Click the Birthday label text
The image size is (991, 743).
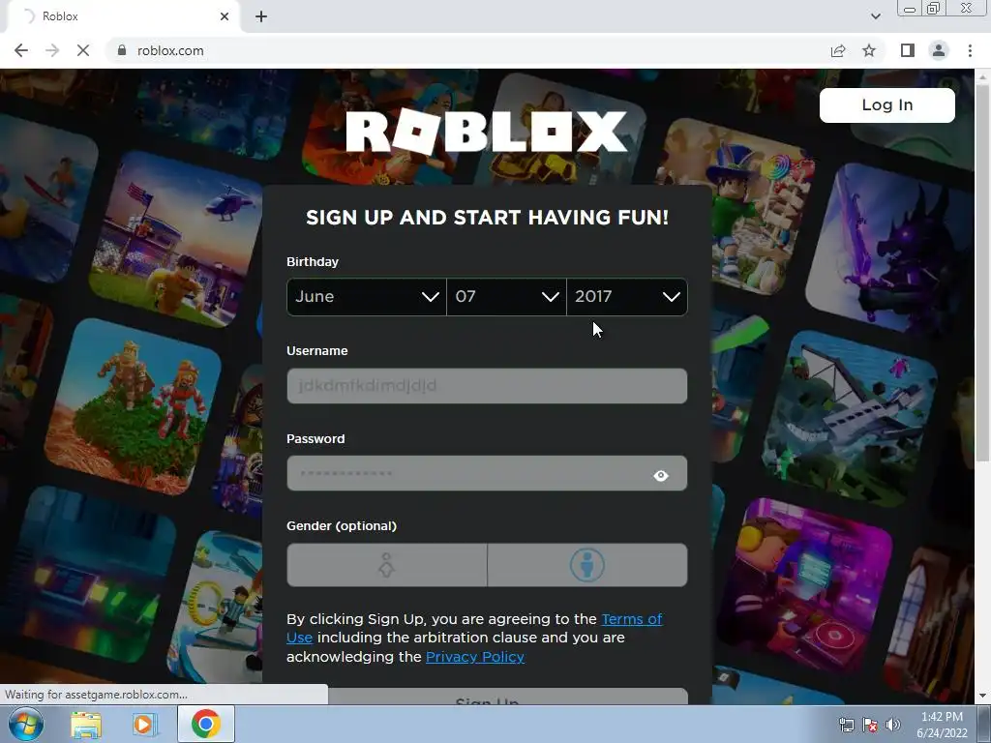click(x=313, y=261)
